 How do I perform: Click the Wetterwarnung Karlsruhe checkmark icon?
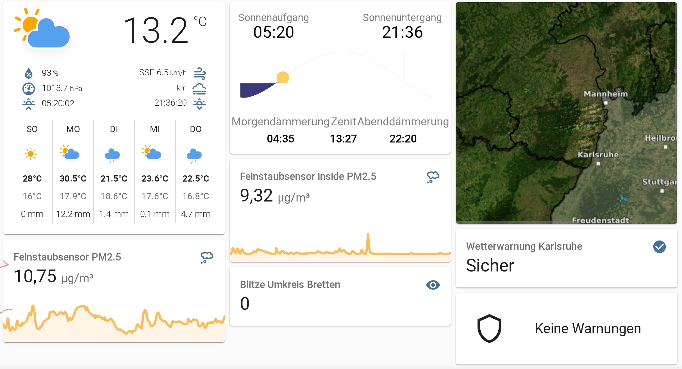[x=659, y=247]
